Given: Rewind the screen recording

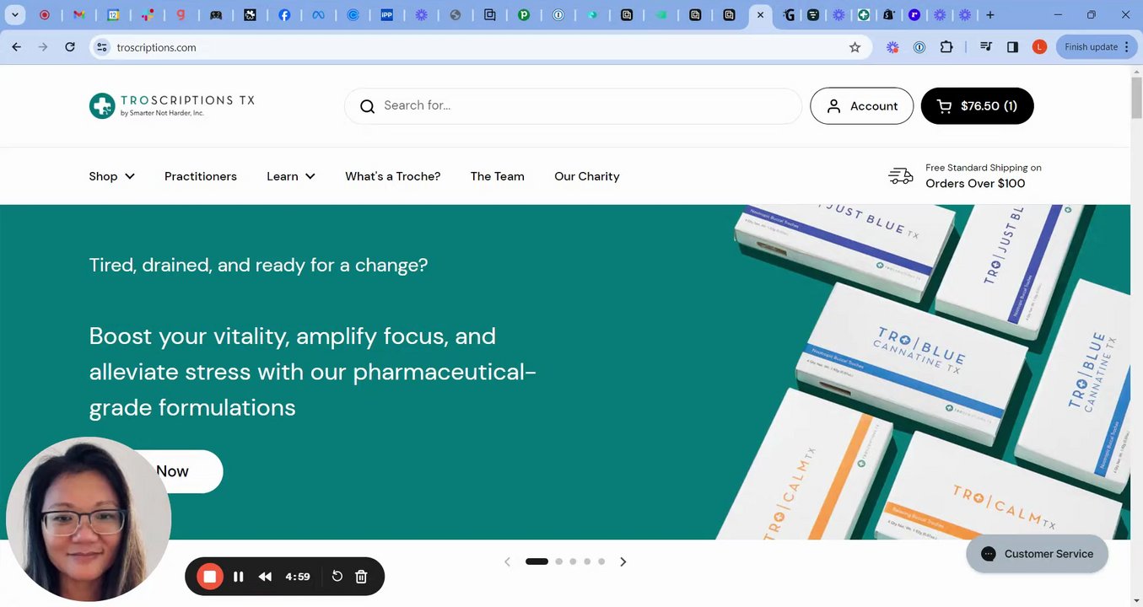Looking at the screenshot, I should click(x=265, y=577).
